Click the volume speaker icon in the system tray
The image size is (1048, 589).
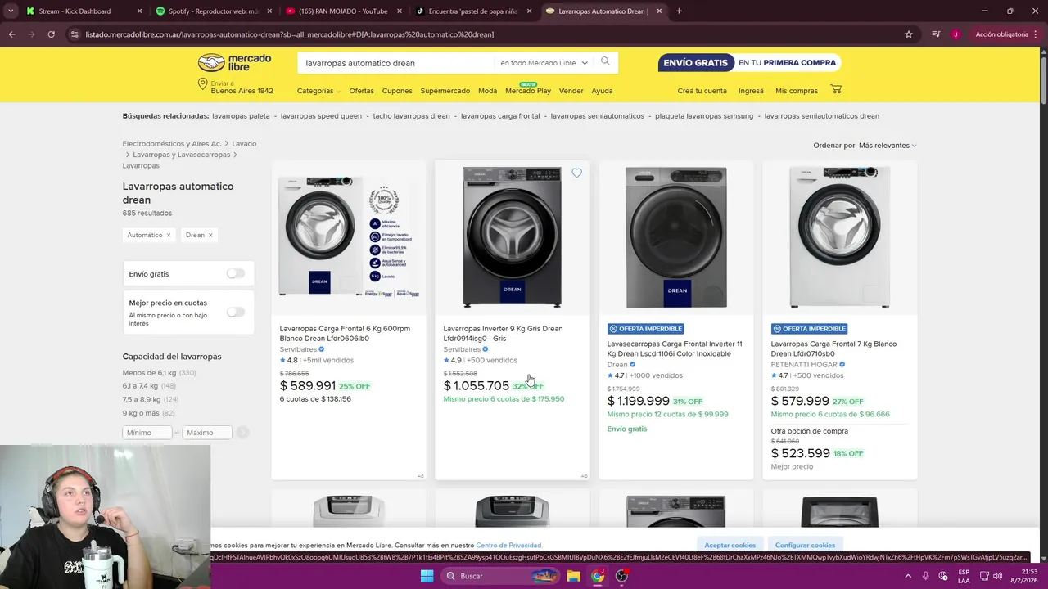tap(999, 576)
